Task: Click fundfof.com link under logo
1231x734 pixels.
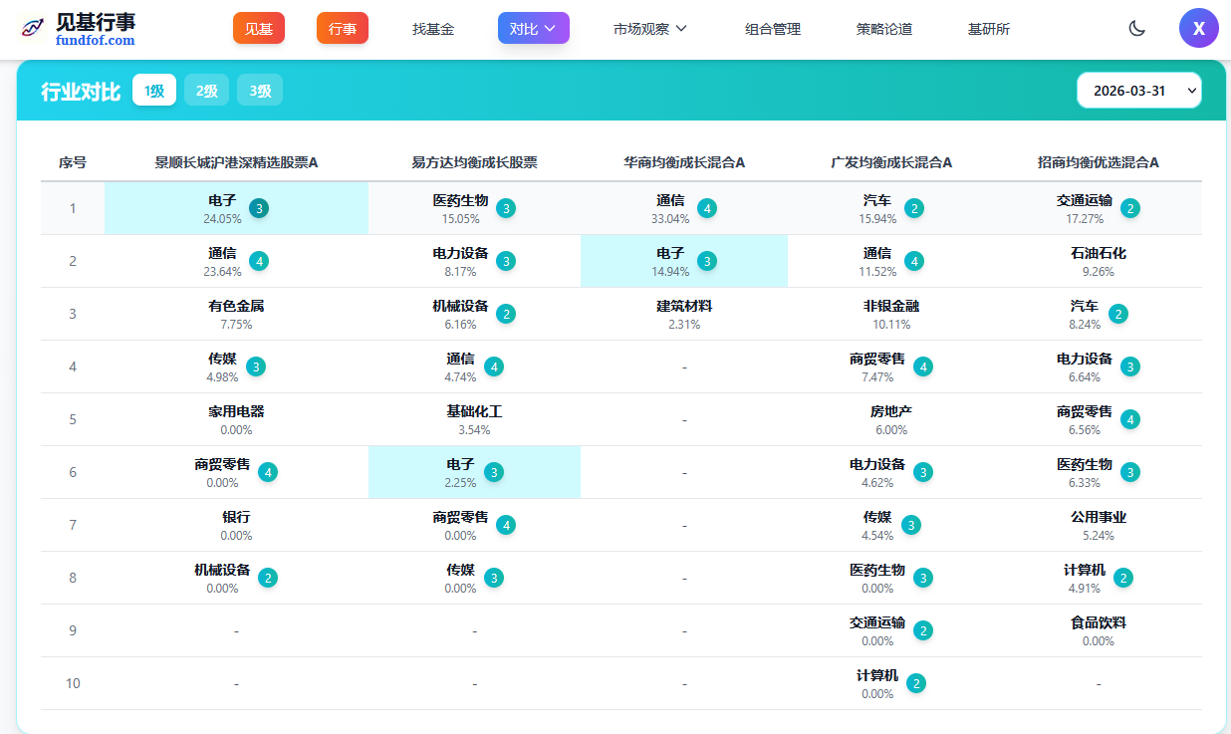Action: pyautogui.click(x=96, y=41)
